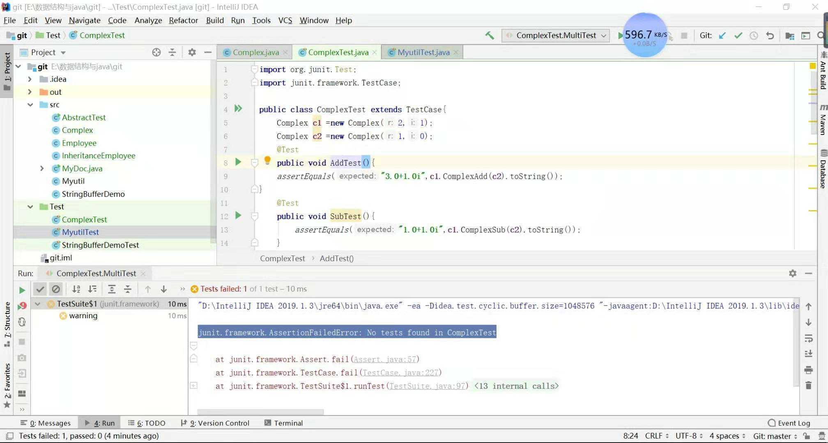Click collapse all icon in test tree toolbar
Image resolution: width=828 pixels, height=443 pixels.
point(128,289)
